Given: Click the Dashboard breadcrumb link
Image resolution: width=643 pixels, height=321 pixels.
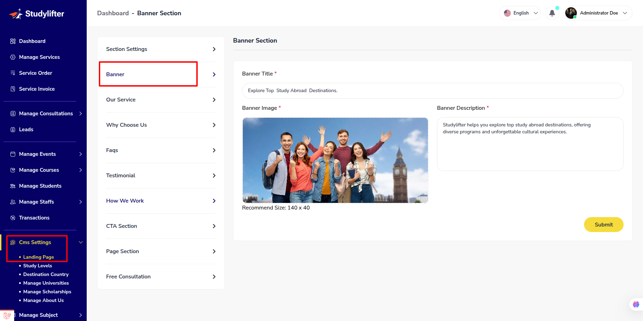Looking at the screenshot, I should click(113, 13).
